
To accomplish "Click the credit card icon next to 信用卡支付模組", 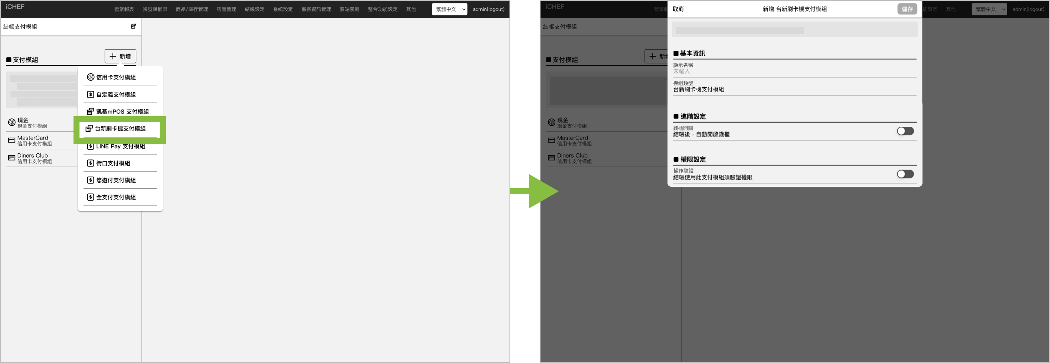I will pos(90,77).
